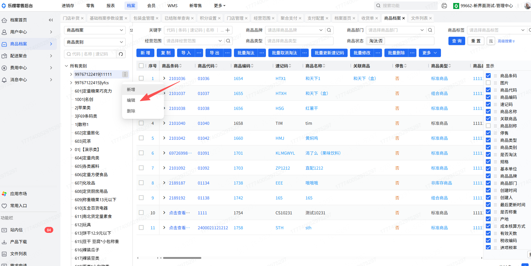This screenshot has width=531, height=266.
Task: Open the 经营范围 search magnifier icon
Action: point(228,41)
